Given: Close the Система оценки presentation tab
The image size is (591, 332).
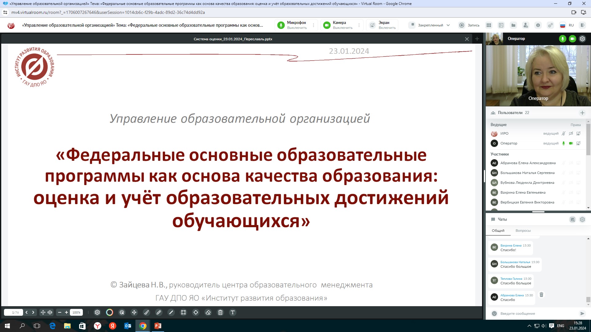Looking at the screenshot, I should pos(467,39).
